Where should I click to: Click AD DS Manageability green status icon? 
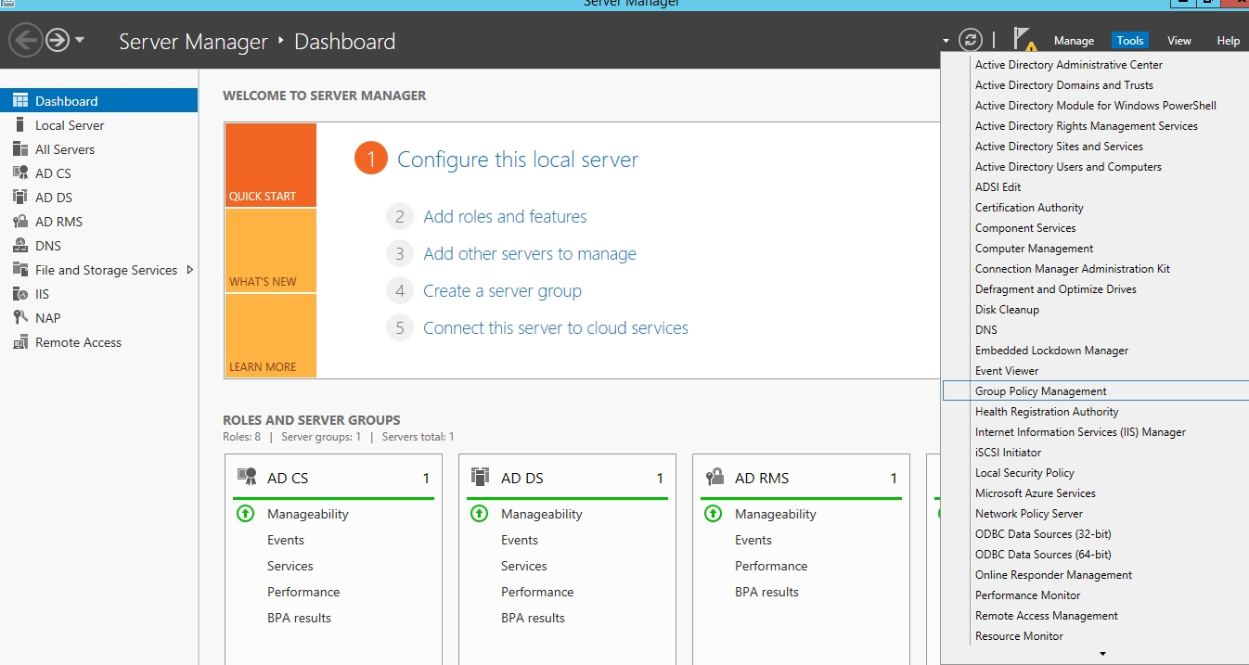pos(480,514)
